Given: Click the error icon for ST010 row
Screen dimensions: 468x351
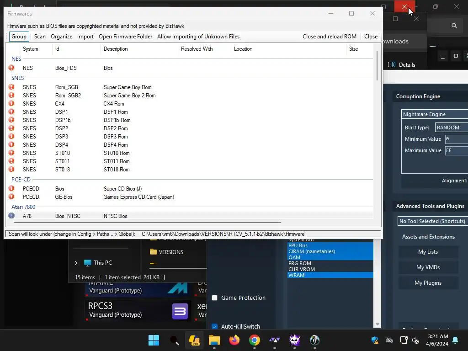Looking at the screenshot, I should tap(11, 153).
